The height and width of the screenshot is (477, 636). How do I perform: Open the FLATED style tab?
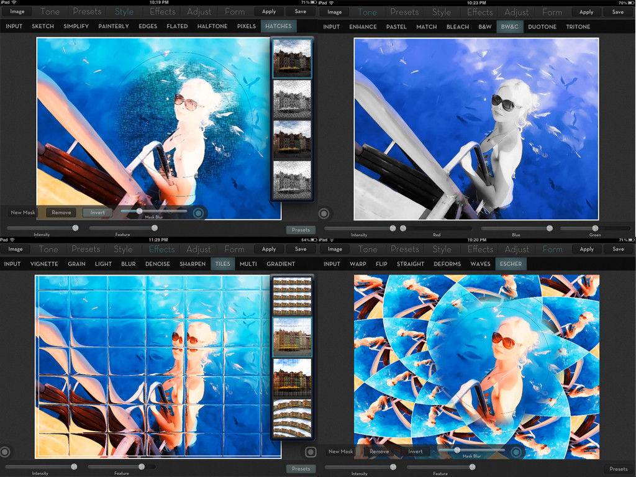tap(177, 26)
